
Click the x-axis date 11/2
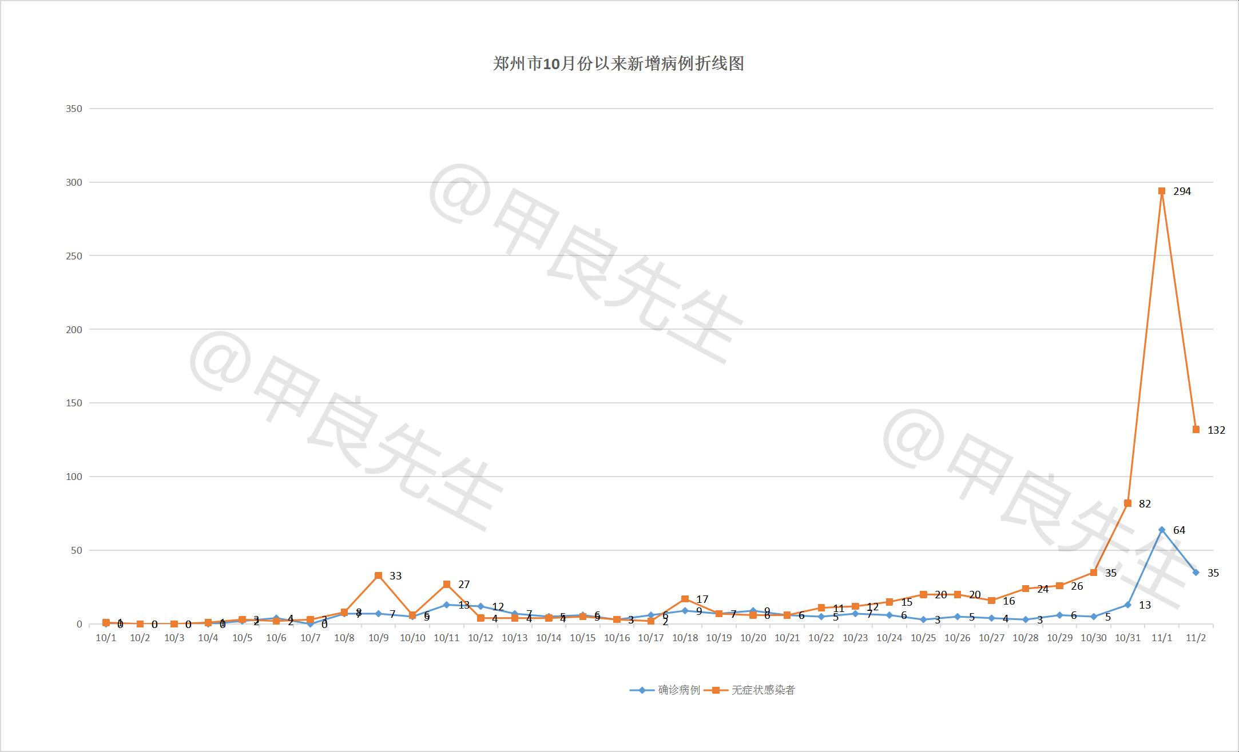pyautogui.click(x=1196, y=638)
